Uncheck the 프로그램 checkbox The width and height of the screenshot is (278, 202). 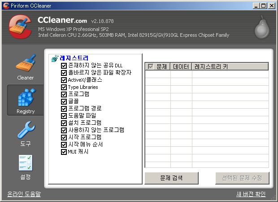click(64, 94)
